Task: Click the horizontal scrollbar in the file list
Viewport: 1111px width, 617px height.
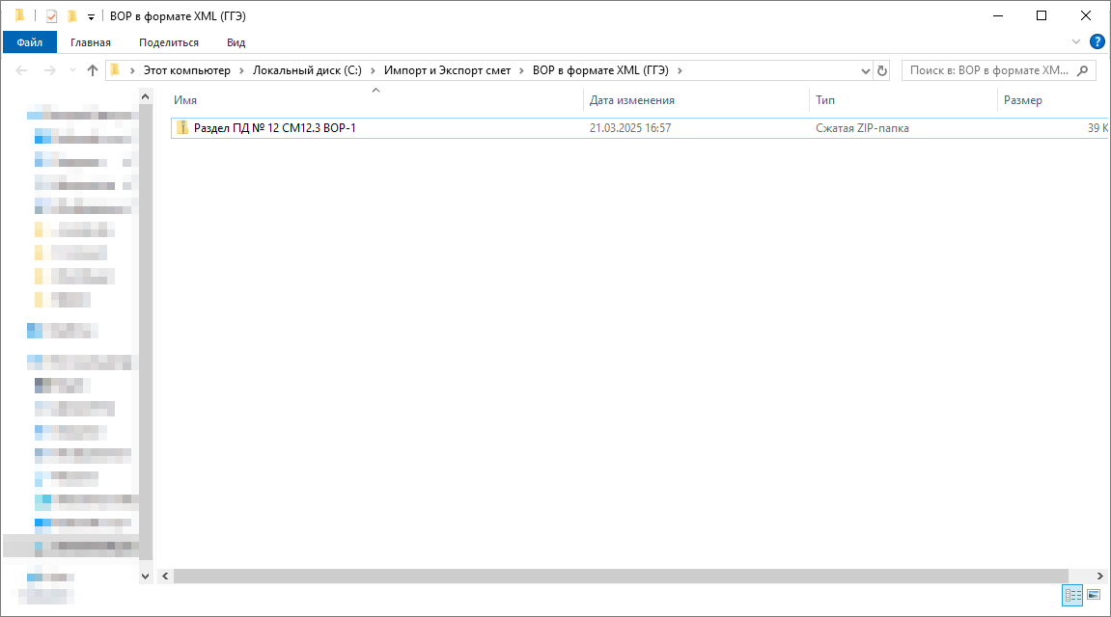Action: point(618,576)
